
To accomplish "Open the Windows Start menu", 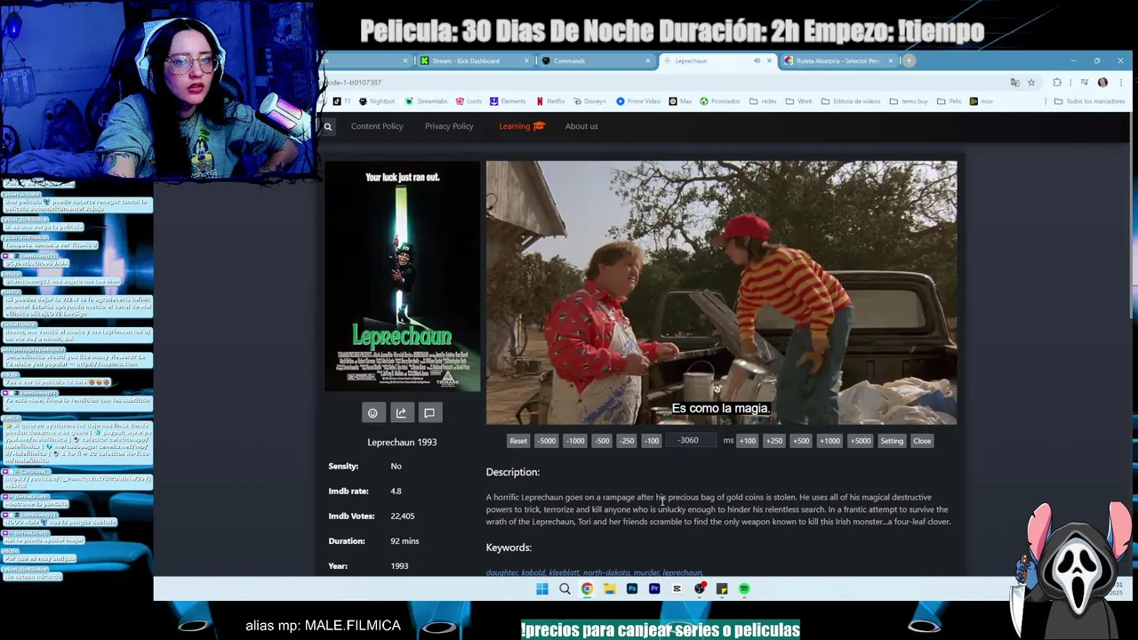I will 541,588.
